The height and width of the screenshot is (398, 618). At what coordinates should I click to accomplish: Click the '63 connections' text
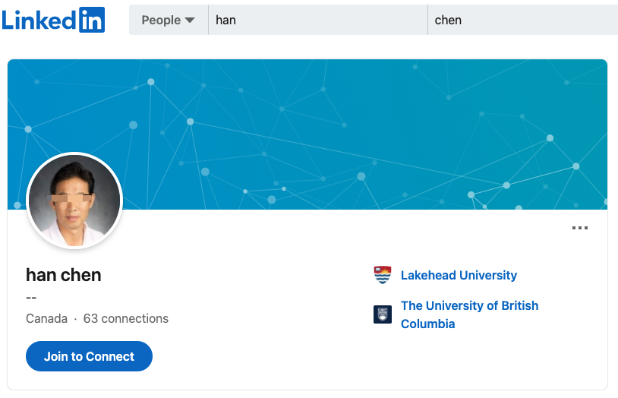[126, 318]
